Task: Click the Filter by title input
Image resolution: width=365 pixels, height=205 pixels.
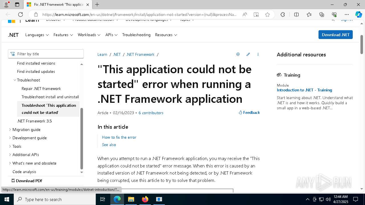Action: tap(46, 54)
